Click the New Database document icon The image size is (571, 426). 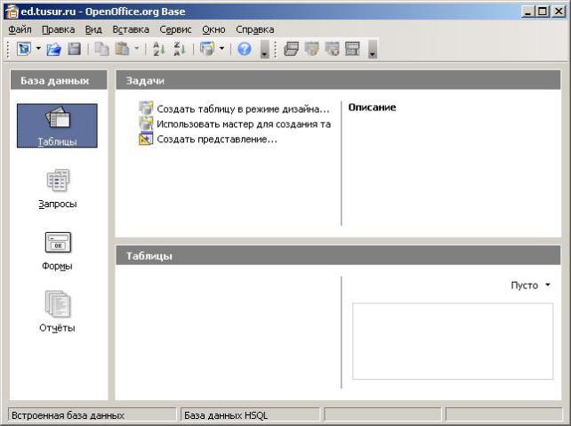[24, 49]
